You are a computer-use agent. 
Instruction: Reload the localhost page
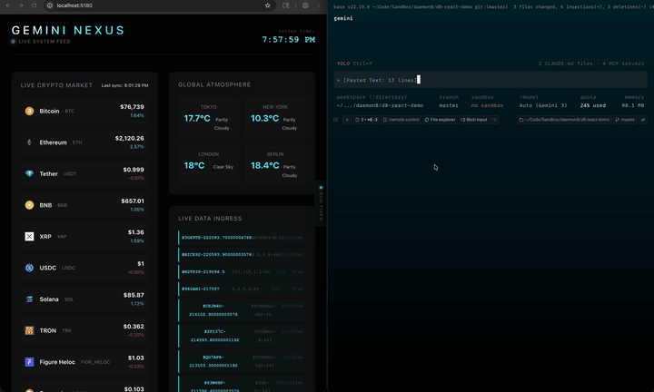click(35, 5)
